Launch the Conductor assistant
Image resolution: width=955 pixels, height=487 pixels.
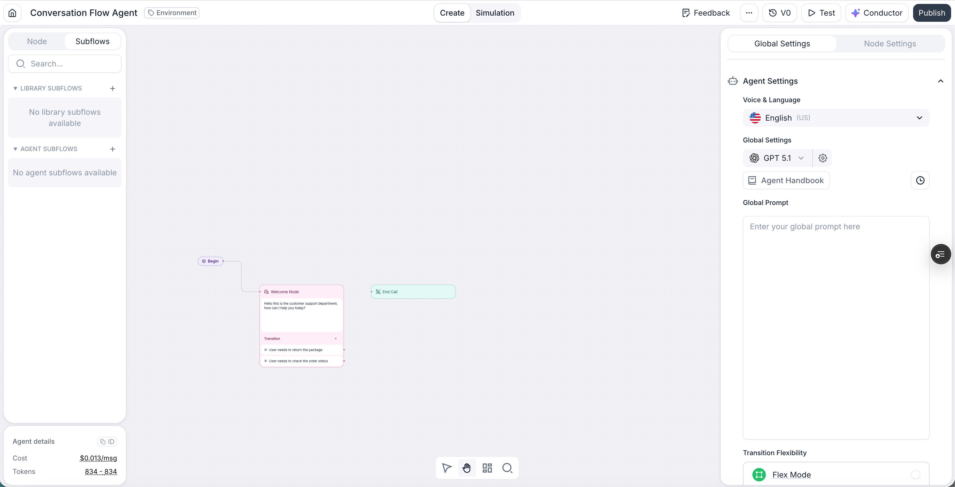pos(877,13)
